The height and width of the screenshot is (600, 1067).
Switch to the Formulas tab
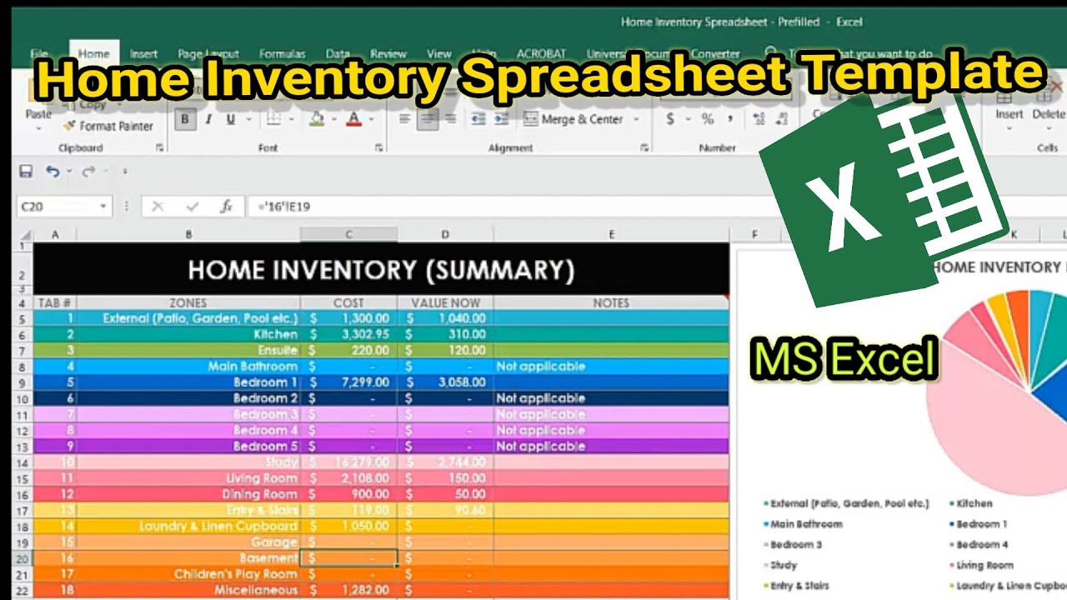282,53
